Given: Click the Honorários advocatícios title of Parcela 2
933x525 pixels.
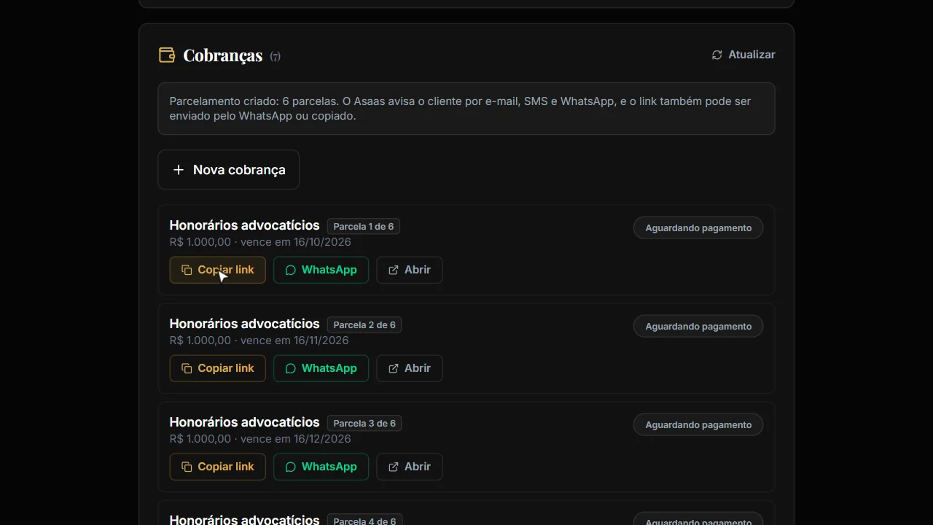Looking at the screenshot, I should coord(244,324).
